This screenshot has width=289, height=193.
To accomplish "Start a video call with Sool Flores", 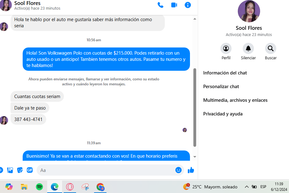I will 174,5.
